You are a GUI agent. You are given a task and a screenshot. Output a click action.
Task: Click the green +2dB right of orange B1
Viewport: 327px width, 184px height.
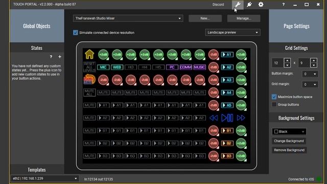(241, 131)
